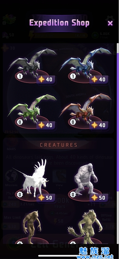Screen dimensions: 119x259
Task: Tap gray dragon owned-count badge
Action: [20, 76]
